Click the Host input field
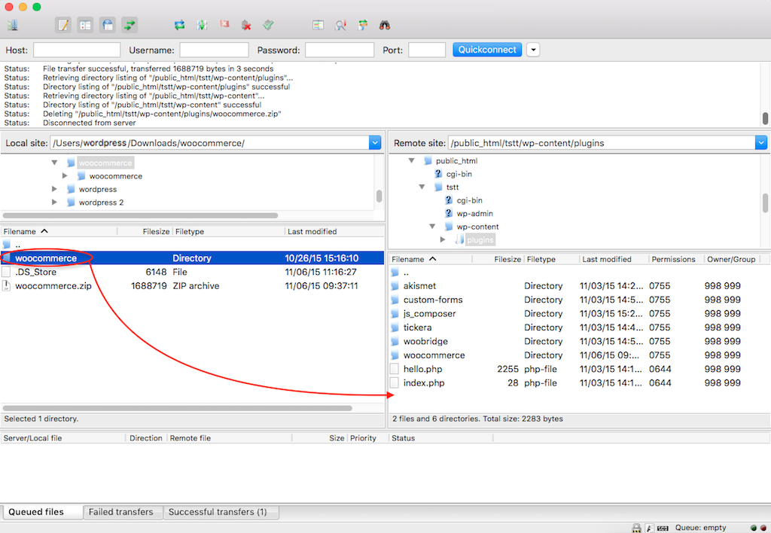771x533 pixels. click(77, 50)
